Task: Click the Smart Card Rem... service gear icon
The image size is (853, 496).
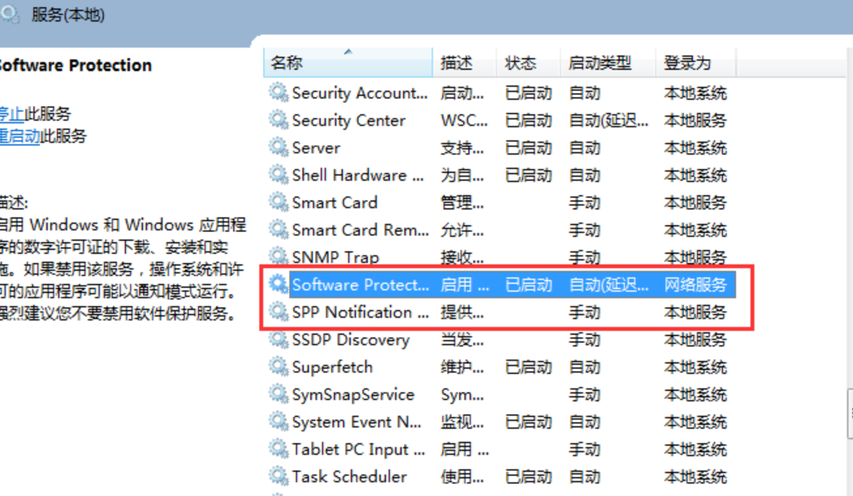Action: [x=279, y=230]
